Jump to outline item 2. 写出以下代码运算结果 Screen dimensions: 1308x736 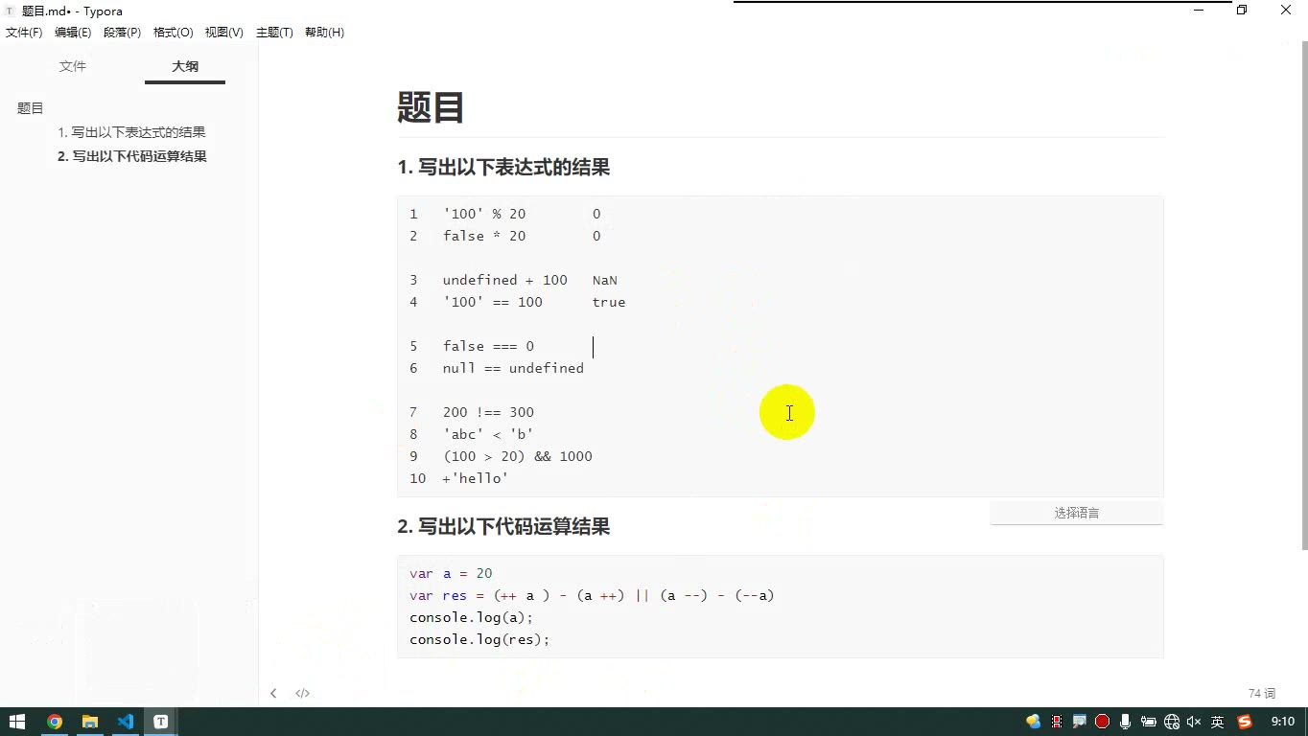point(132,156)
